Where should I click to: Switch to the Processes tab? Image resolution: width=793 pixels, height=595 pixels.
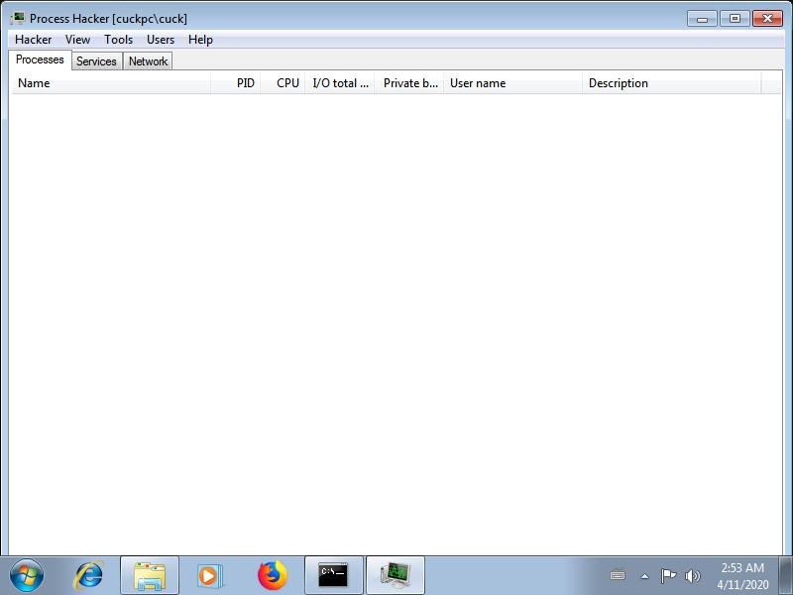point(40,59)
